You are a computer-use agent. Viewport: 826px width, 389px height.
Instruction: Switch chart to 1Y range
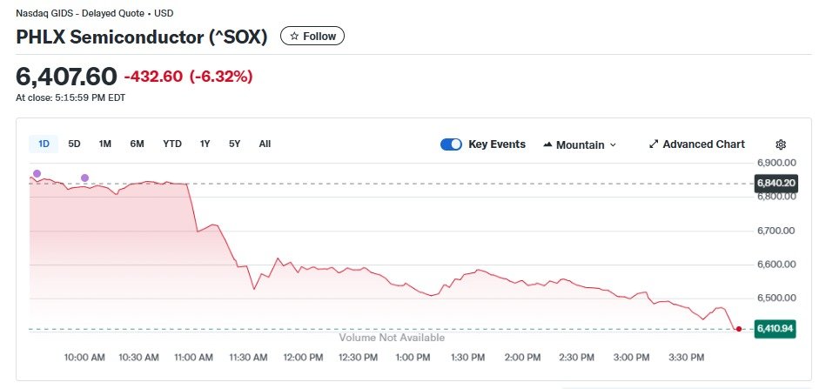pos(205,144)
